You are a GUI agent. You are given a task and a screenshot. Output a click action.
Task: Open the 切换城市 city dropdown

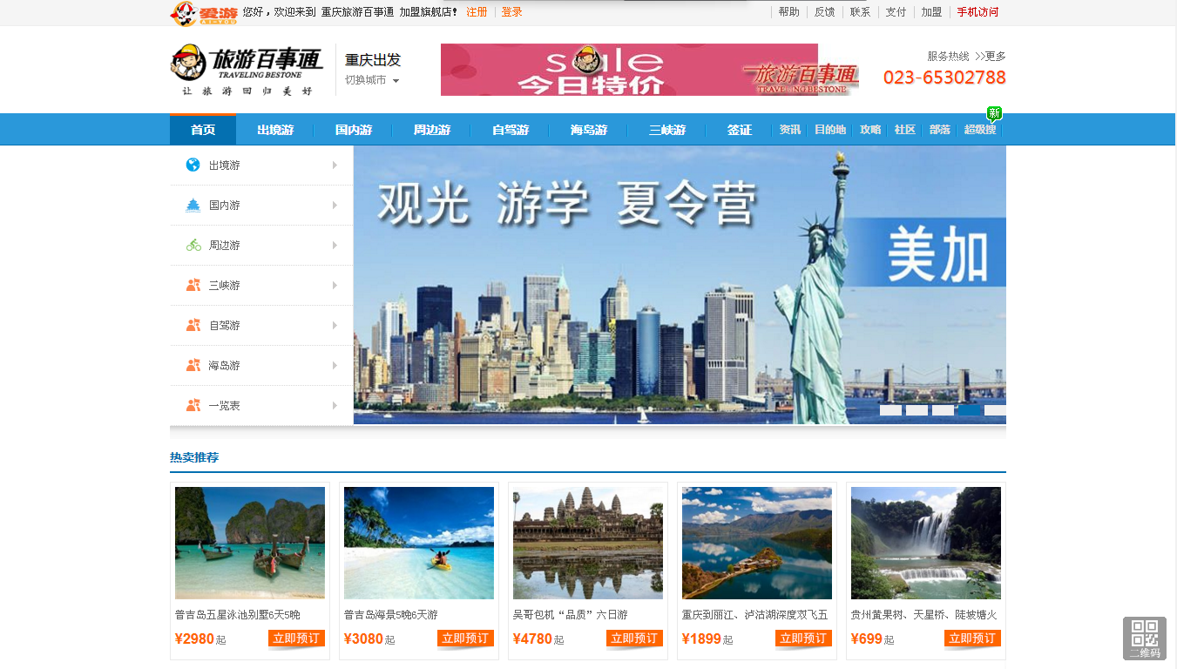click(x=372, y=80)
